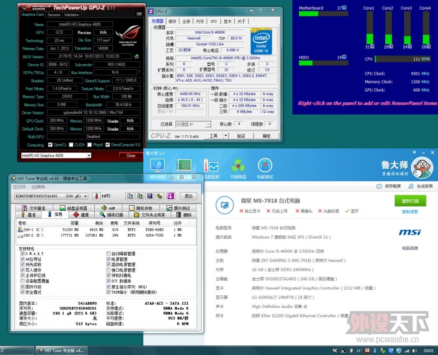Click the HDD1 temperature bar in SensorPanel
Image resolution: width=438 pixels, height=355 pixels.
click(323, 63)
